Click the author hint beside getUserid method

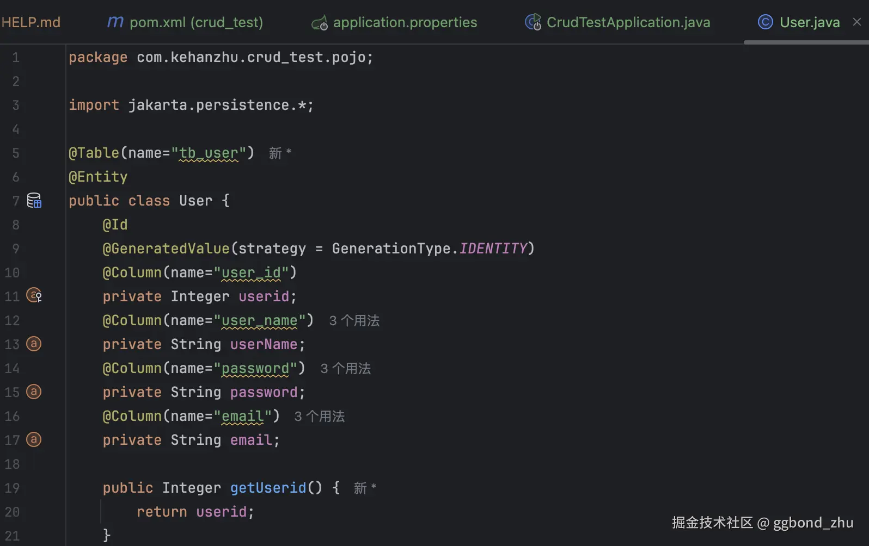[x=365, y=488]
